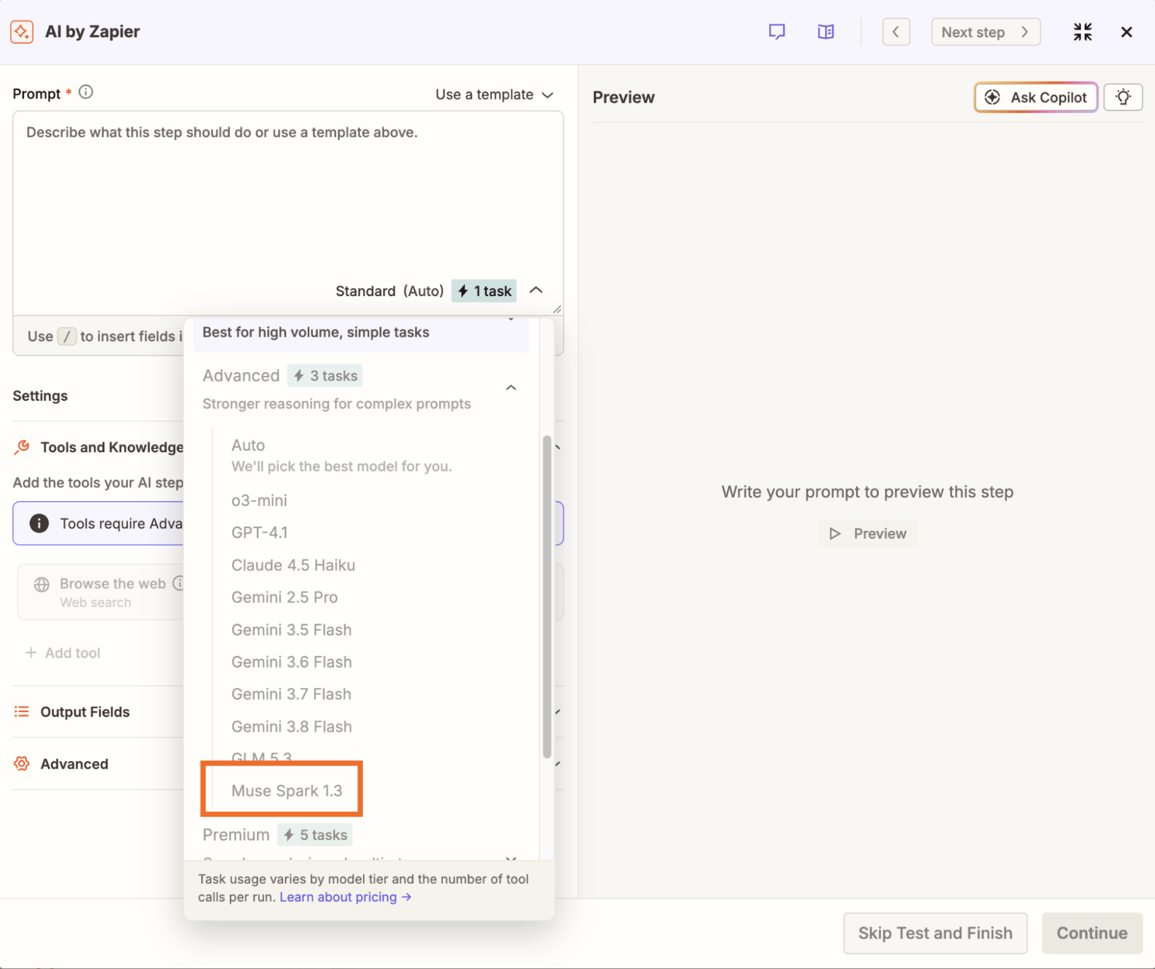Screen dimensions: 1155x969
Task: Open the help book icon
Action: point(826,32)
